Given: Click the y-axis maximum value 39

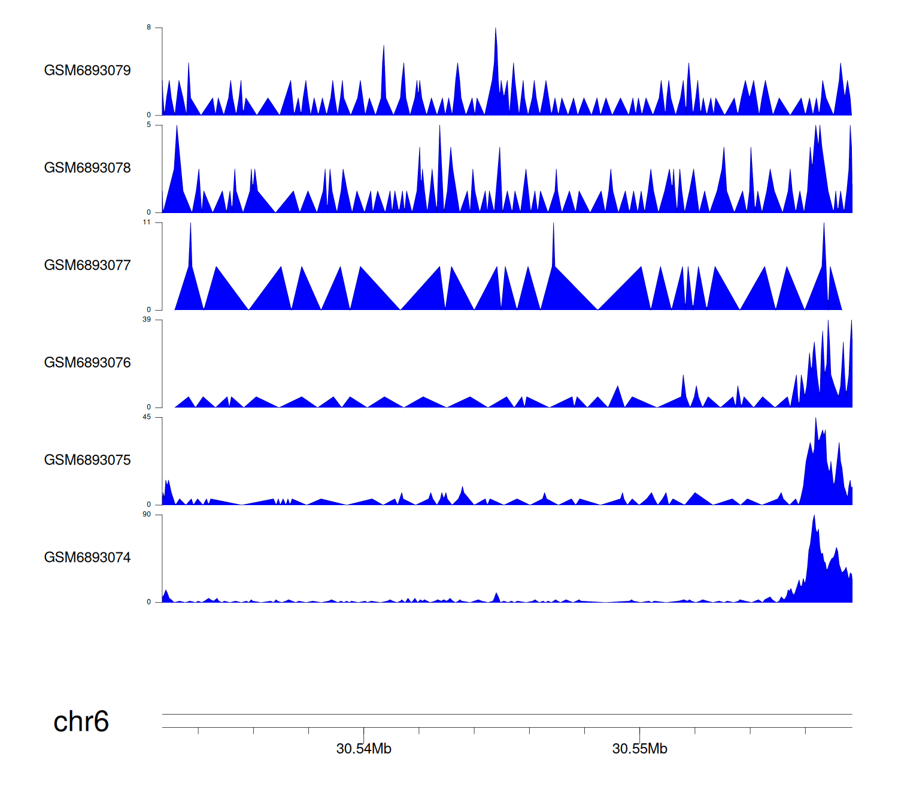Looking at the screenshot, I should (147, 320).
